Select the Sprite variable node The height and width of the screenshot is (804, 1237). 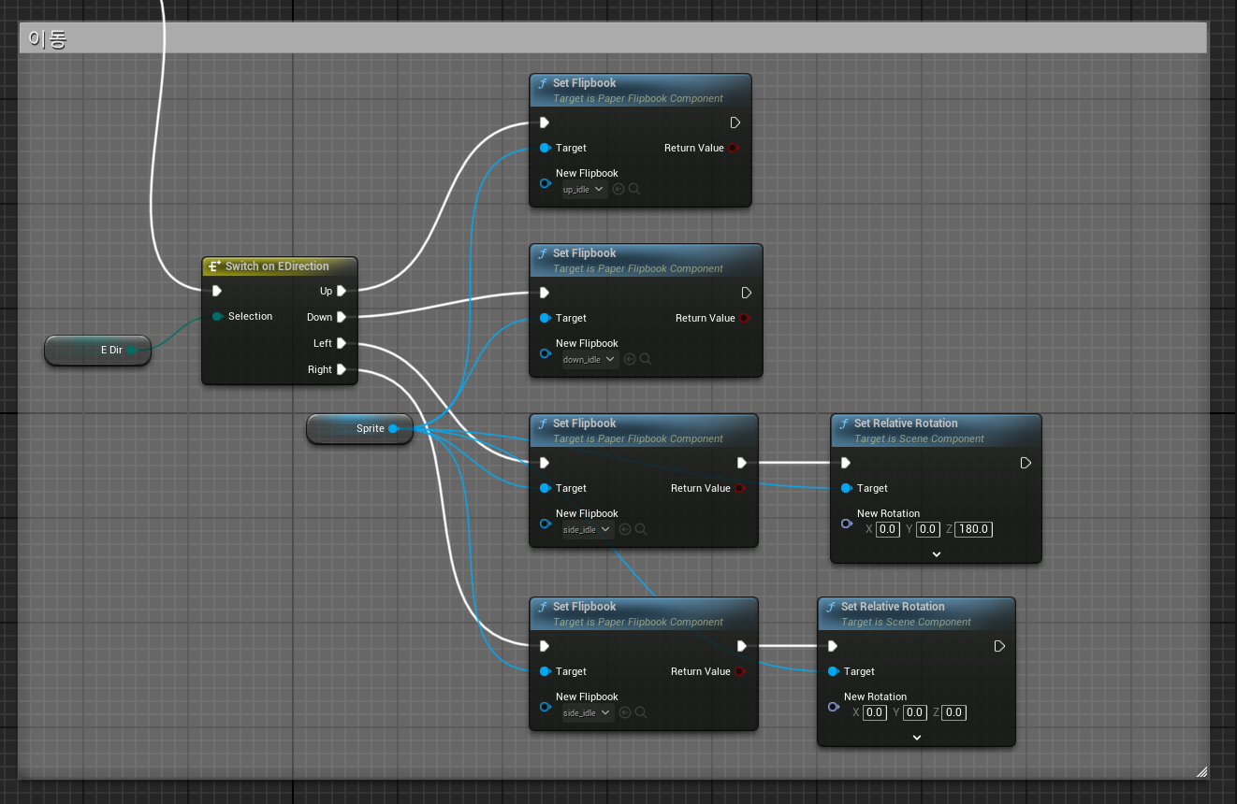point(359,428)
